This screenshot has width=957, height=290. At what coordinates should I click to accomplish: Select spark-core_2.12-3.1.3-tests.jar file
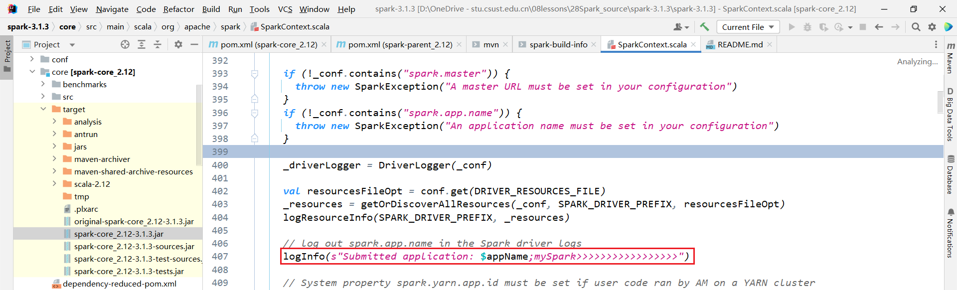[129, 271]
